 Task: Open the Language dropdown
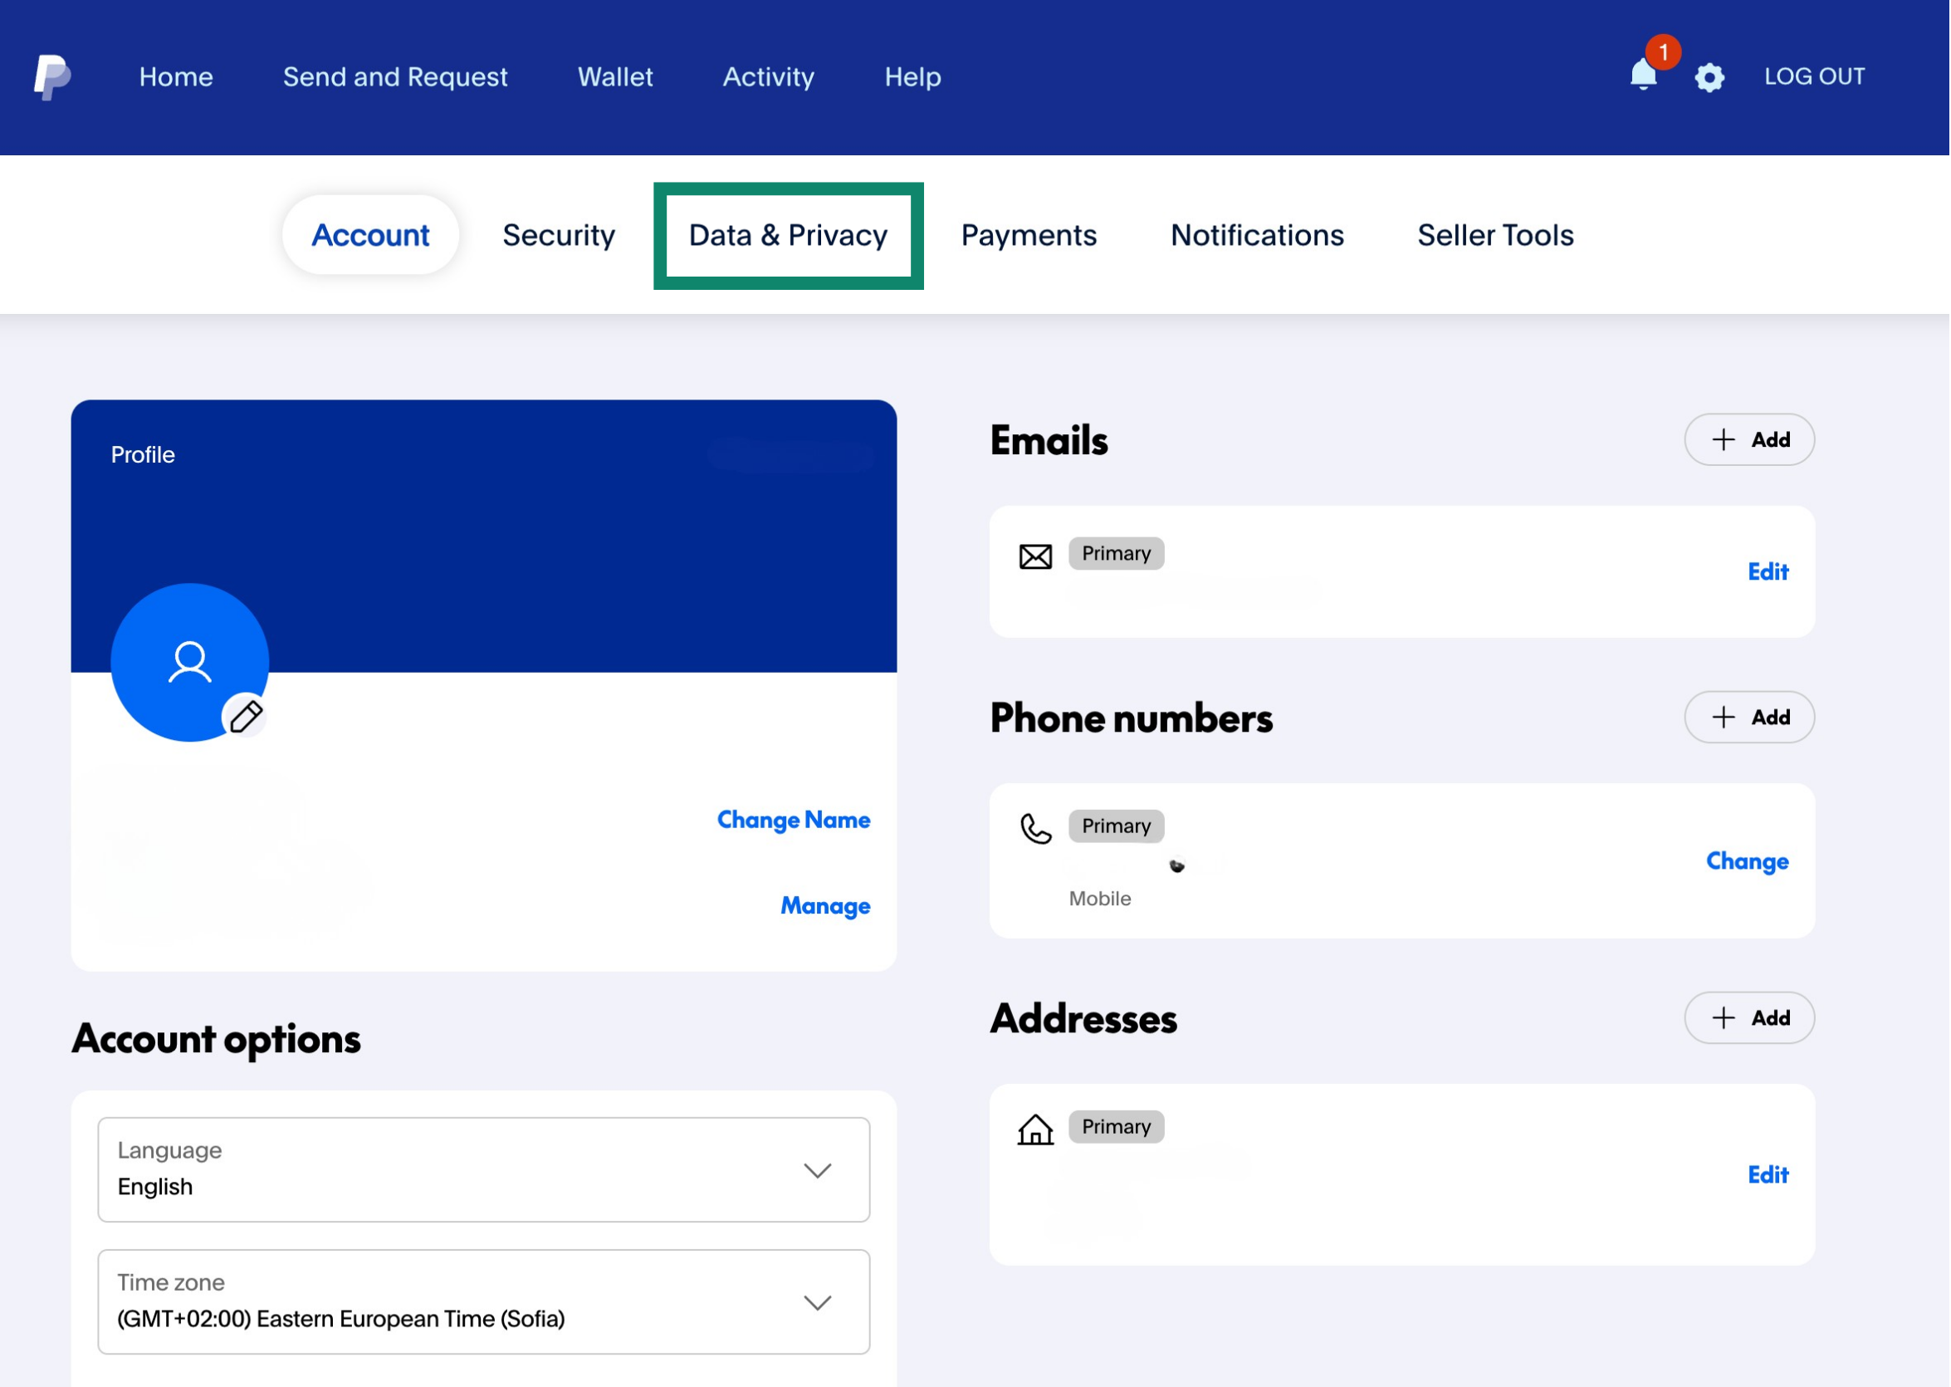coord(482,1169)
